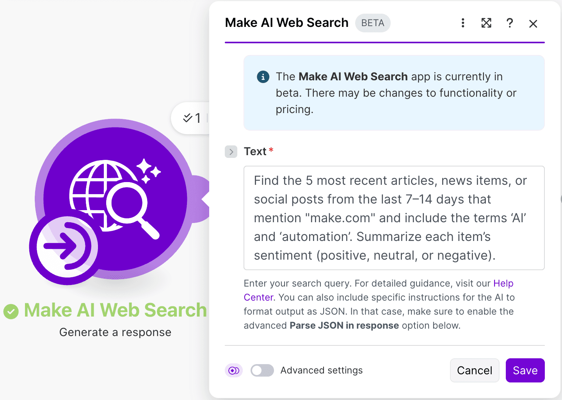
Task: Toggle Advanced settings off after enabling
Action: (262, 370)
